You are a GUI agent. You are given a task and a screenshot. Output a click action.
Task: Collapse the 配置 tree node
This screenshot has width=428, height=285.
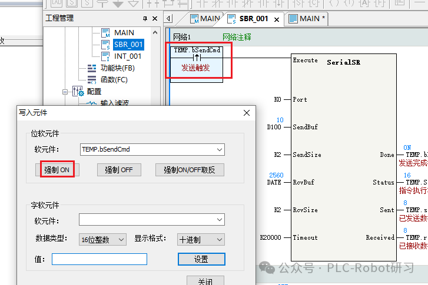[x=65, y=92]
